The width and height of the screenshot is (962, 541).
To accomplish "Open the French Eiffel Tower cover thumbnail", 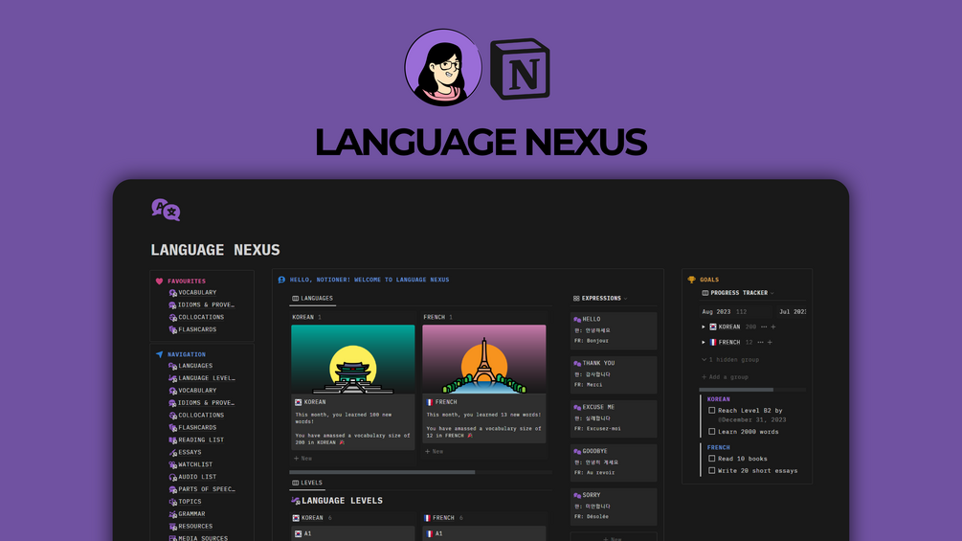I will pos(484,359).
